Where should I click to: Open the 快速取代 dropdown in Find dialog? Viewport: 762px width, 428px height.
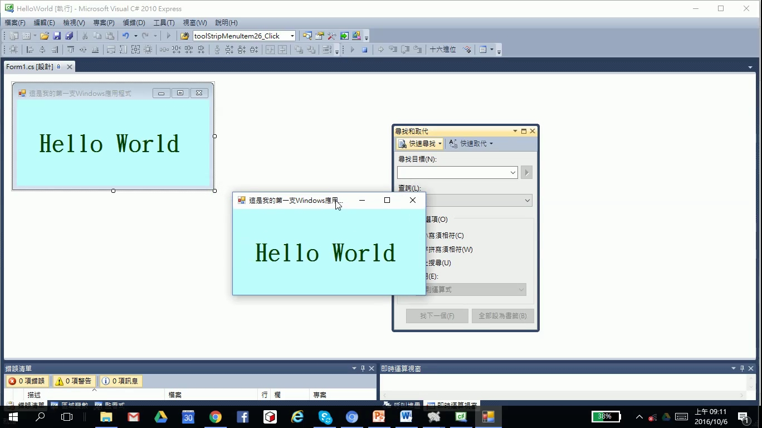(491, 144)
